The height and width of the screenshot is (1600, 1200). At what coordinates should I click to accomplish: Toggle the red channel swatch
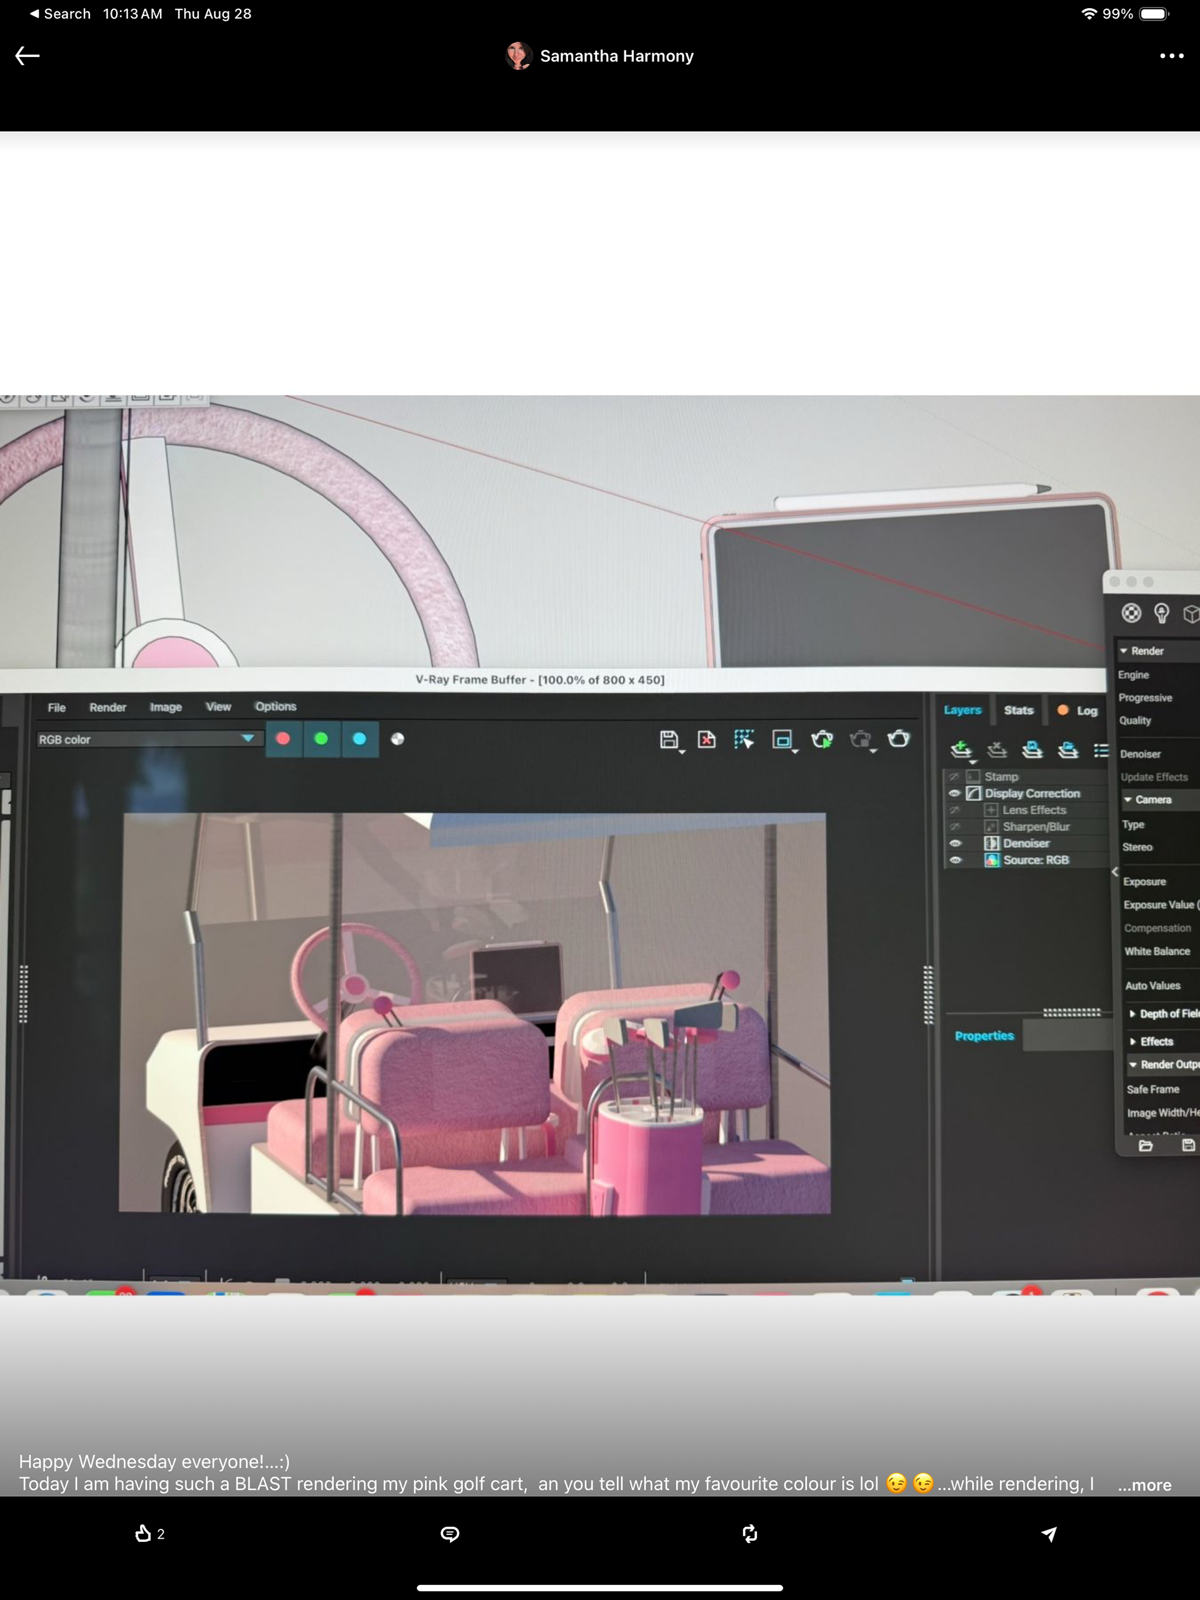point(284,739)
